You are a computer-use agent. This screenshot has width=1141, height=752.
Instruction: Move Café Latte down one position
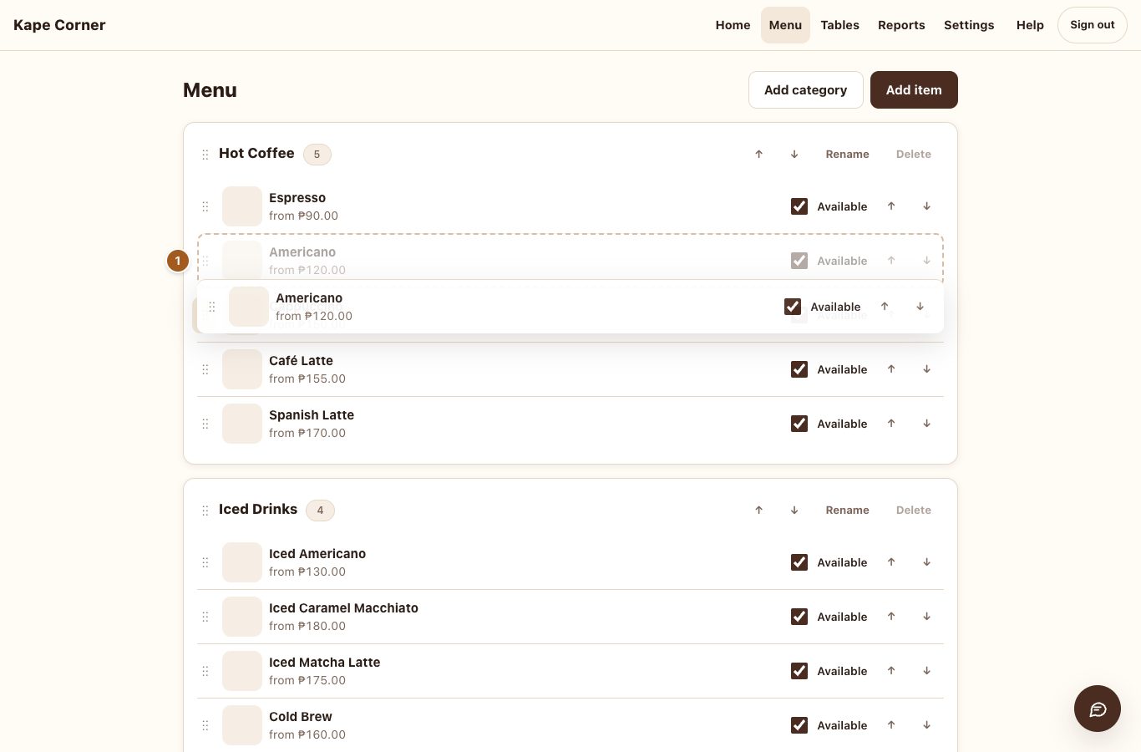(x=927, y=369)
